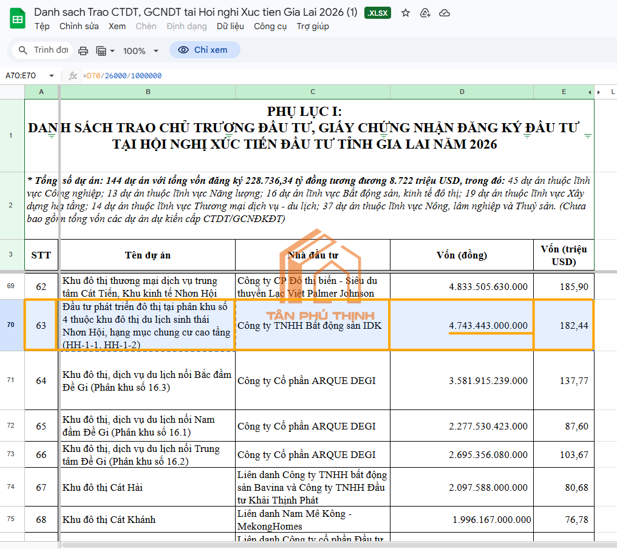
Task: Click the print icon in toolbar
Action: point(83,51)
